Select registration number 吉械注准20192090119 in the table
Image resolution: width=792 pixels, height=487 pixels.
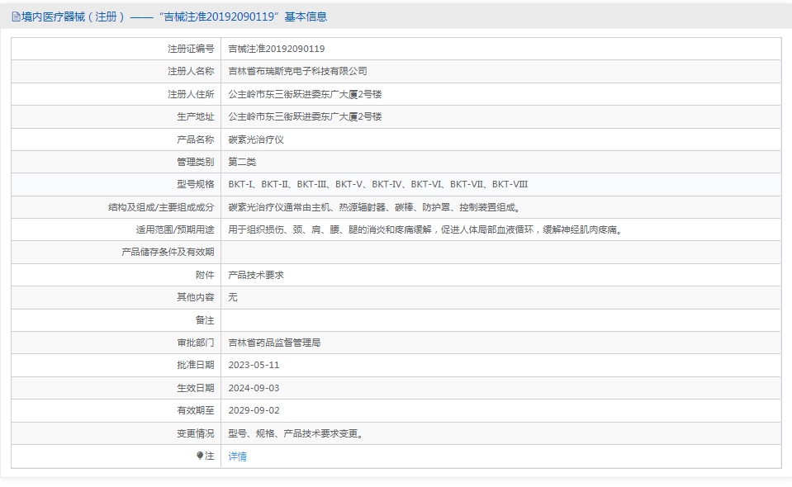277,49
